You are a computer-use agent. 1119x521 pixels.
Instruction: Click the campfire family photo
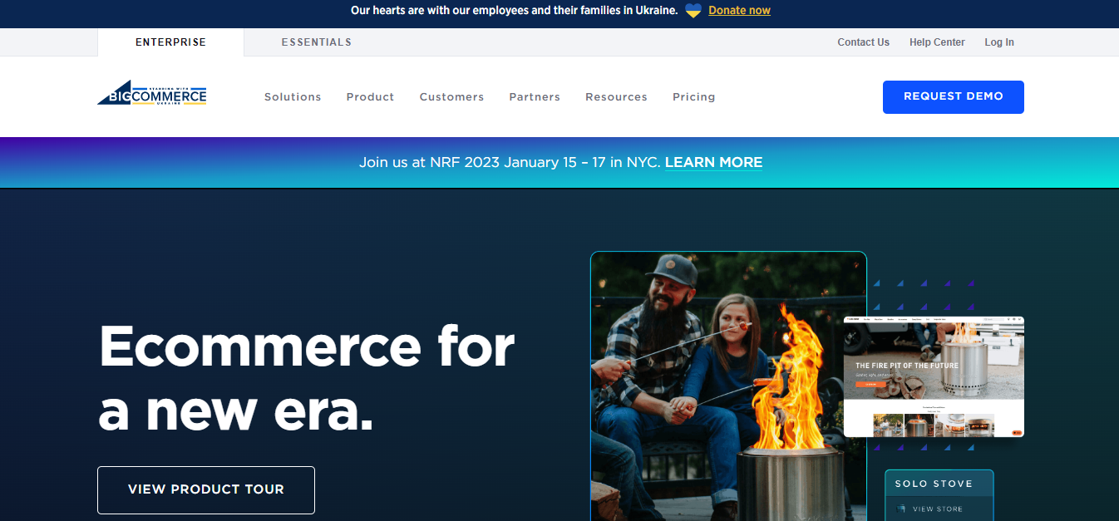point(728,386)
